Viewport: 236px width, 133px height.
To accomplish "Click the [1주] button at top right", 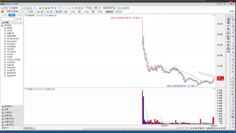I will [232, 11].
